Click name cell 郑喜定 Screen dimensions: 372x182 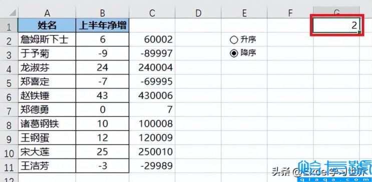(47, 81)
